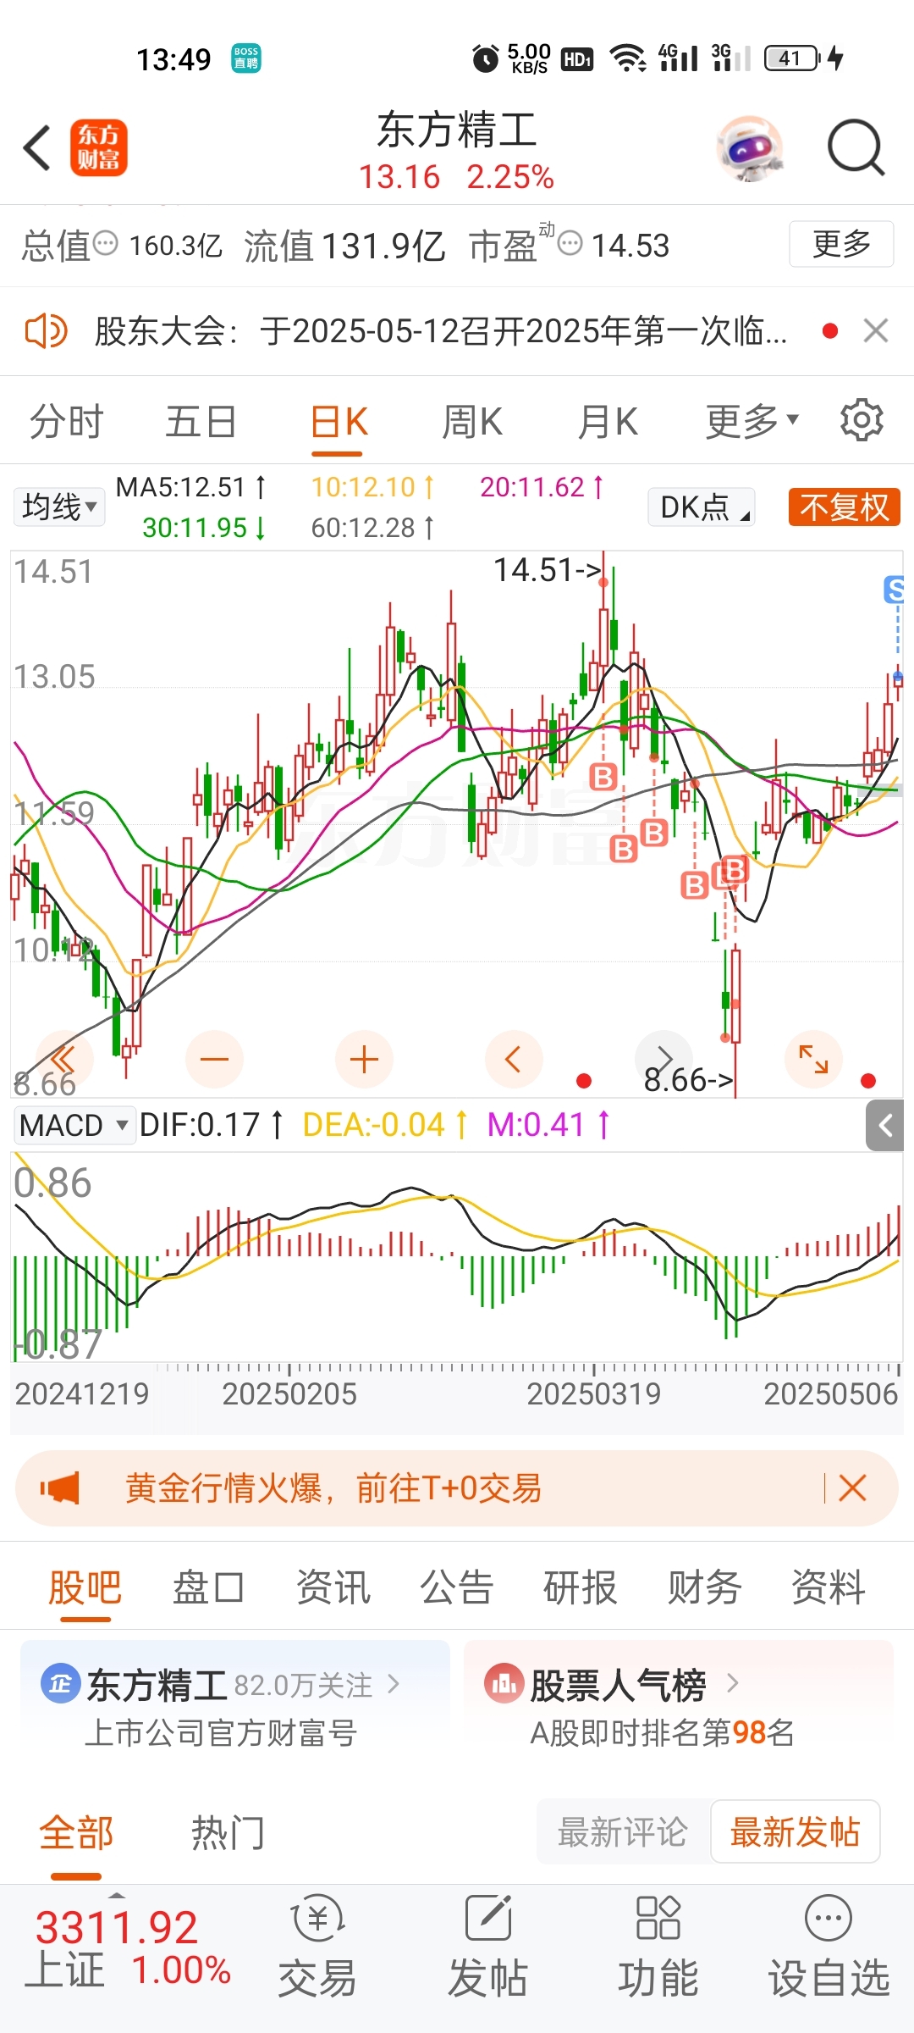This screenshot has height=2033, width=914.
Task: Switch to 周K chart tab
Action: pyautogui.click(x=472, y=421)
